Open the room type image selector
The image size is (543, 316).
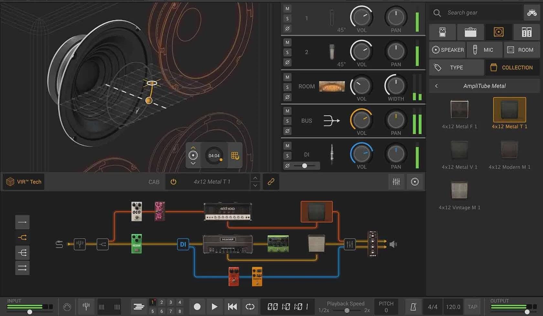pyautogui.click(x=332, y=87)
